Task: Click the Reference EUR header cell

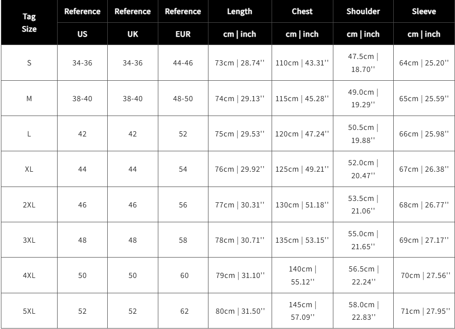Action: tap(183, 23)
